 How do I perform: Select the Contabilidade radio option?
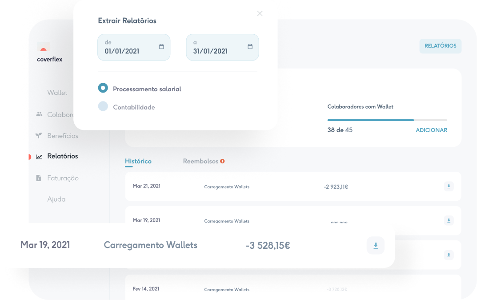(x=103, y=106)
